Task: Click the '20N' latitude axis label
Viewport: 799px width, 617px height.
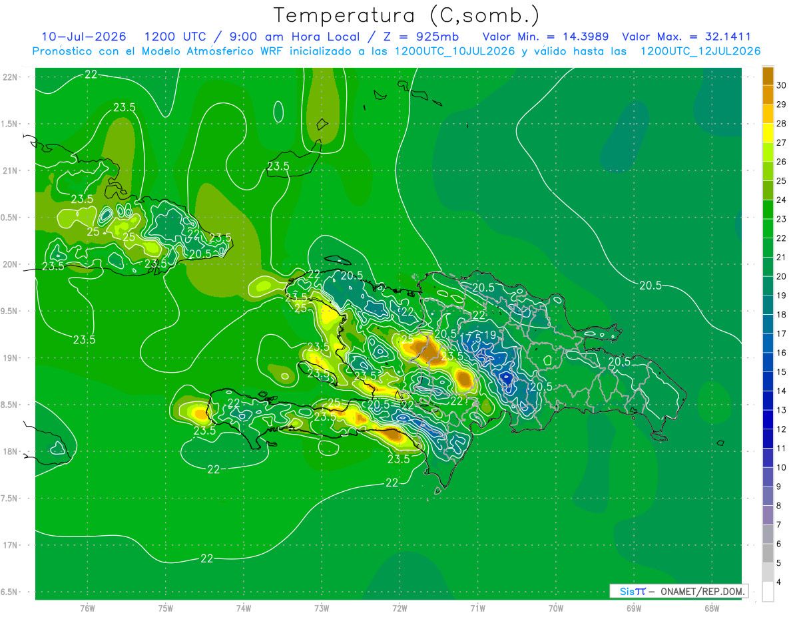Action: (x=11, y=264)
